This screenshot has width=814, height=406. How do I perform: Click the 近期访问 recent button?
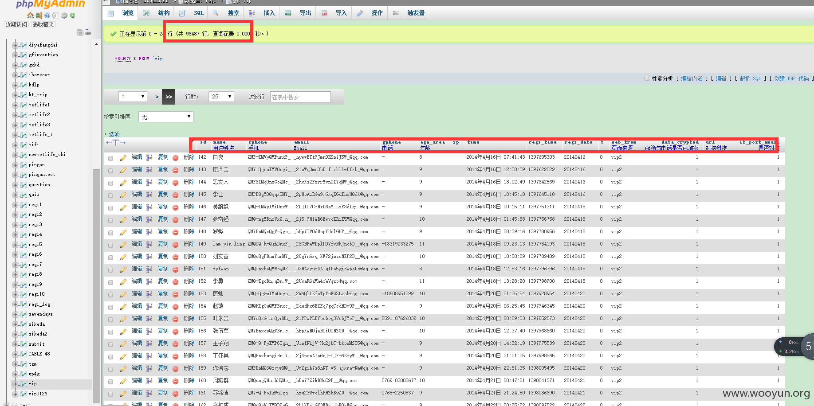click(x=16, y=24)
